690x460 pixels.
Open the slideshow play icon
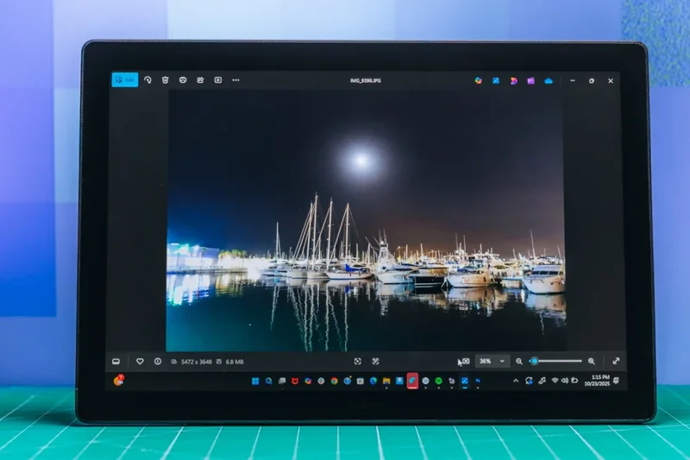point(218,80)
